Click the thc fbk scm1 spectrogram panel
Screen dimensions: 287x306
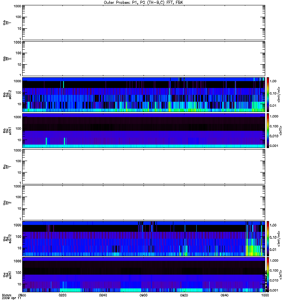coord(143,275)
